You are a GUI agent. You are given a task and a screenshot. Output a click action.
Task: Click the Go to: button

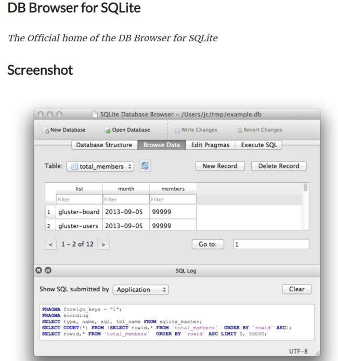208,244
